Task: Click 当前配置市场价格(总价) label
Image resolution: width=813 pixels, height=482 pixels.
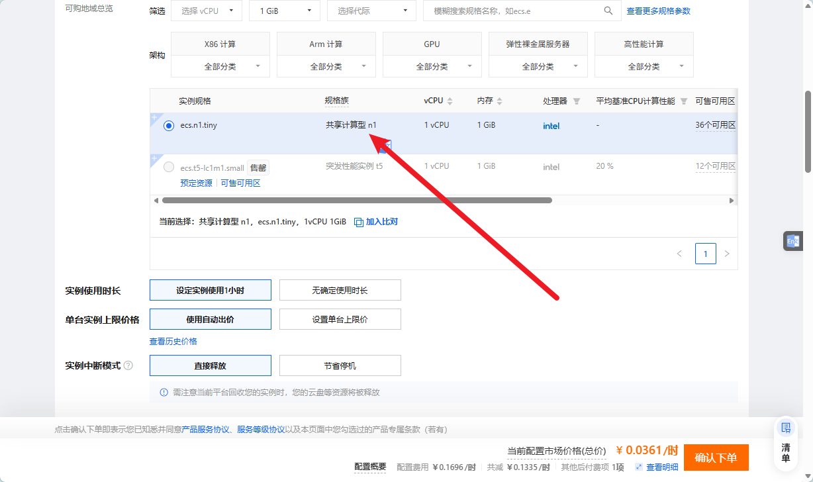Action: tap(557, 451)
